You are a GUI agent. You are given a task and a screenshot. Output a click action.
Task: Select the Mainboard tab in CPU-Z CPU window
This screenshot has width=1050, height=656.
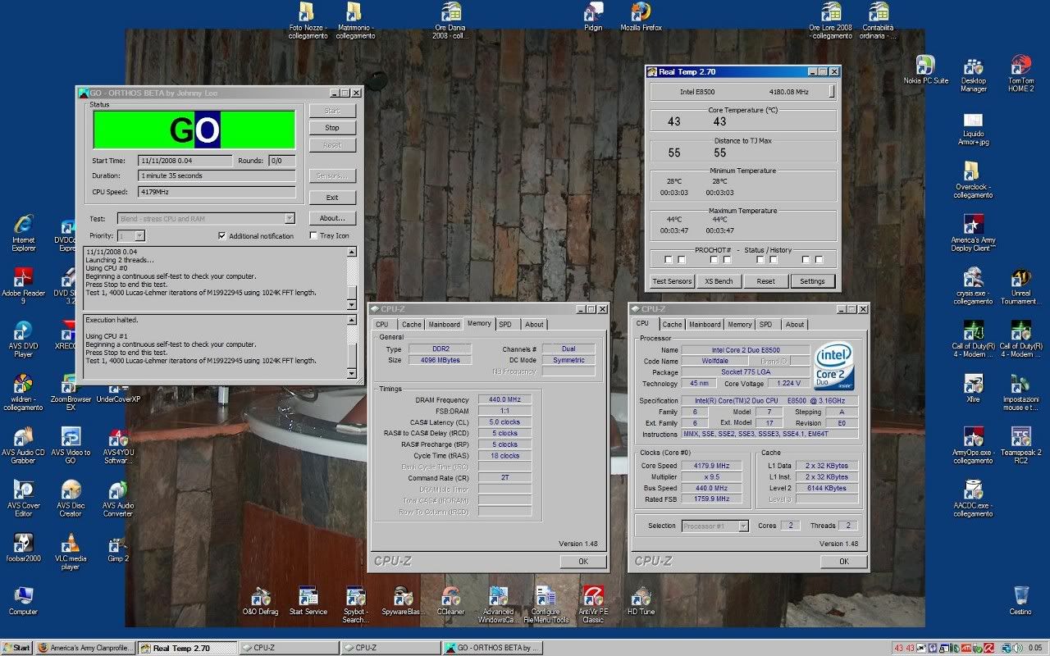(x=704, y=325)
